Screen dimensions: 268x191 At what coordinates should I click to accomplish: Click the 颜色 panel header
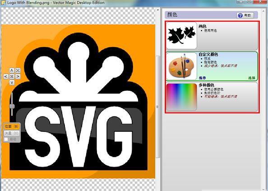tap(211, 15)
